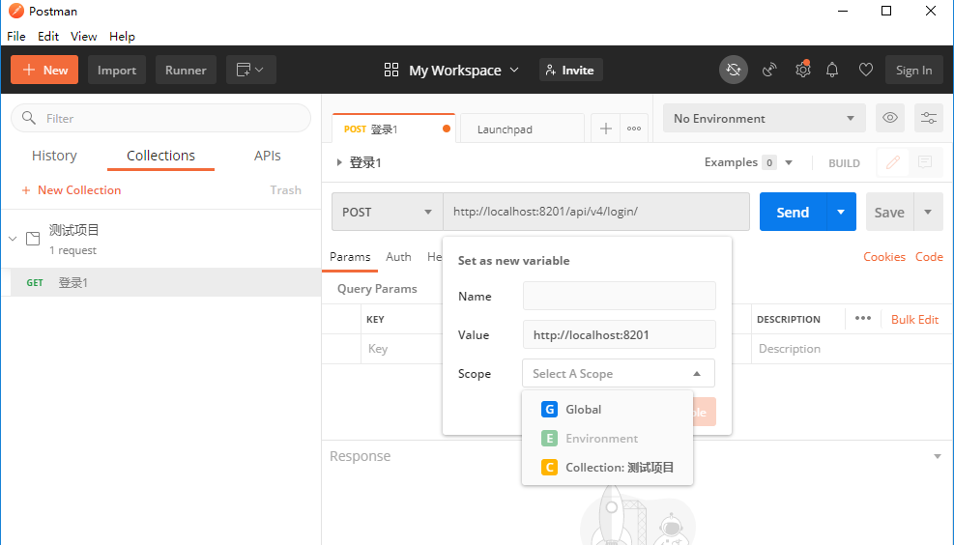The image size is (954, 545).
Task: Open Code snippet link
Action: tap(929, 257)
